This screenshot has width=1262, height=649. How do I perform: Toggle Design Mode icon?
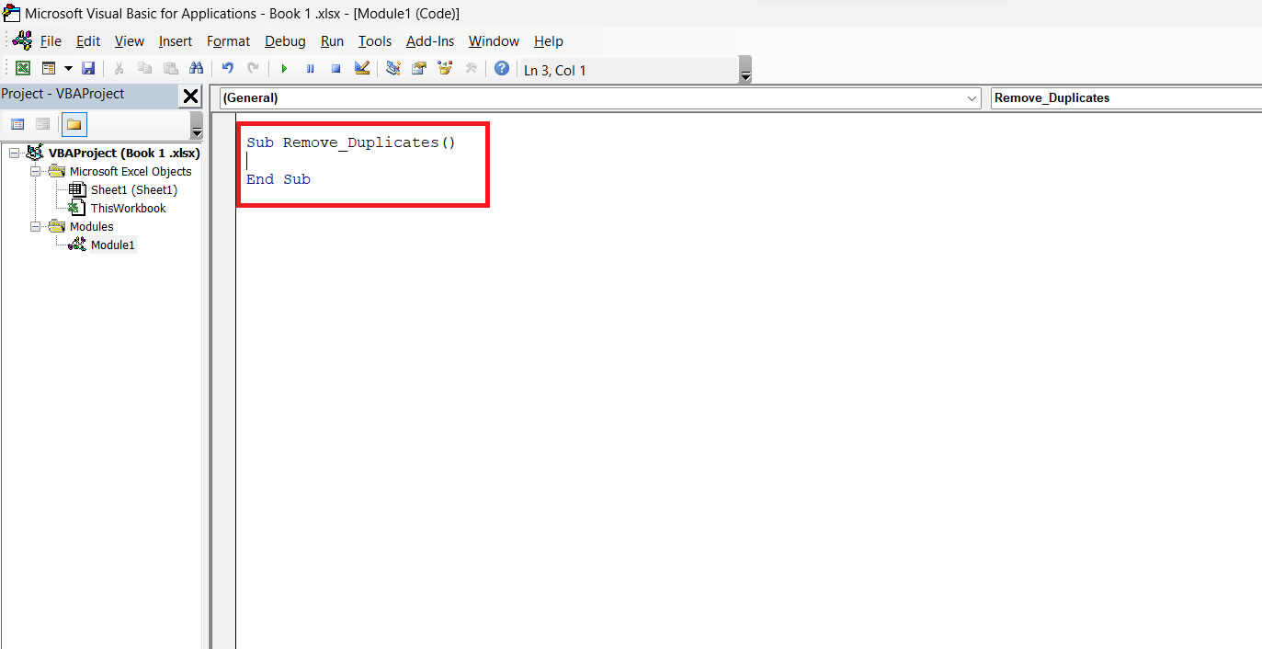point(362,69)
